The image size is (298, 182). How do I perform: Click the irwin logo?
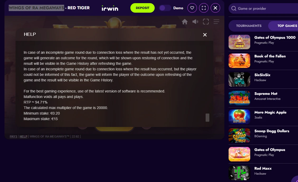[x=110, y=8]
